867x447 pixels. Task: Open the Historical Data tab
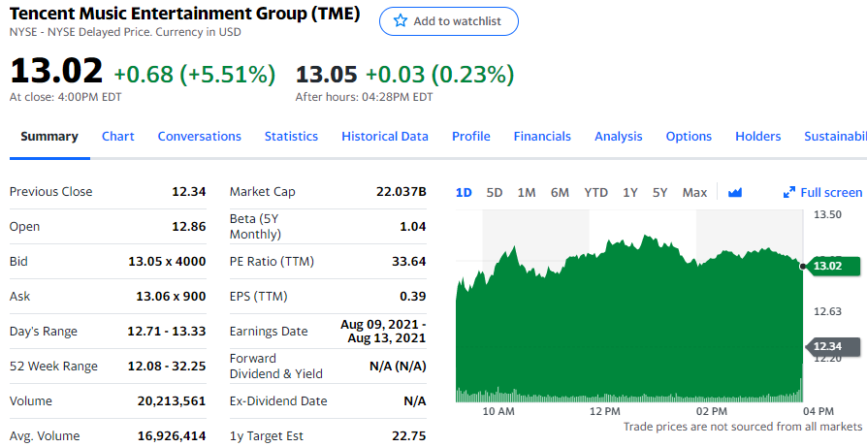pos(385,137)
